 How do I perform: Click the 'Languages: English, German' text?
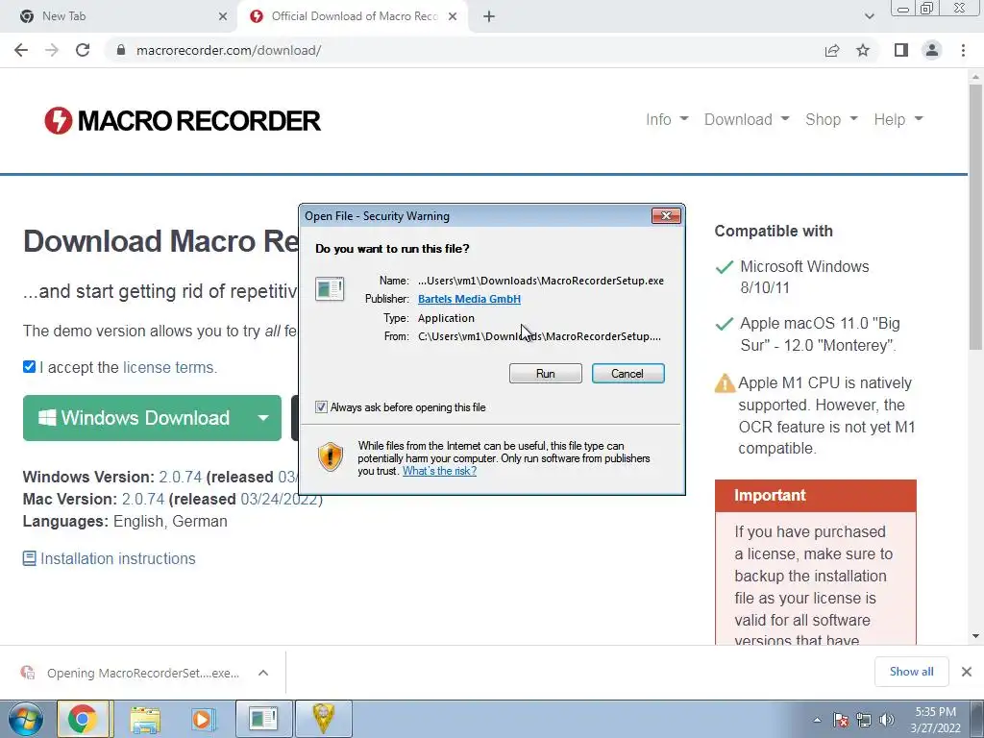(125, 522)
